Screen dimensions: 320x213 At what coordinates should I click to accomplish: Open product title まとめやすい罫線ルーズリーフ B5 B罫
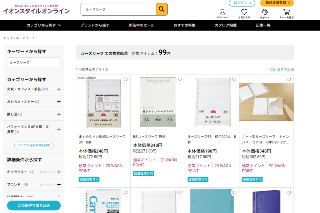[102, 139]
